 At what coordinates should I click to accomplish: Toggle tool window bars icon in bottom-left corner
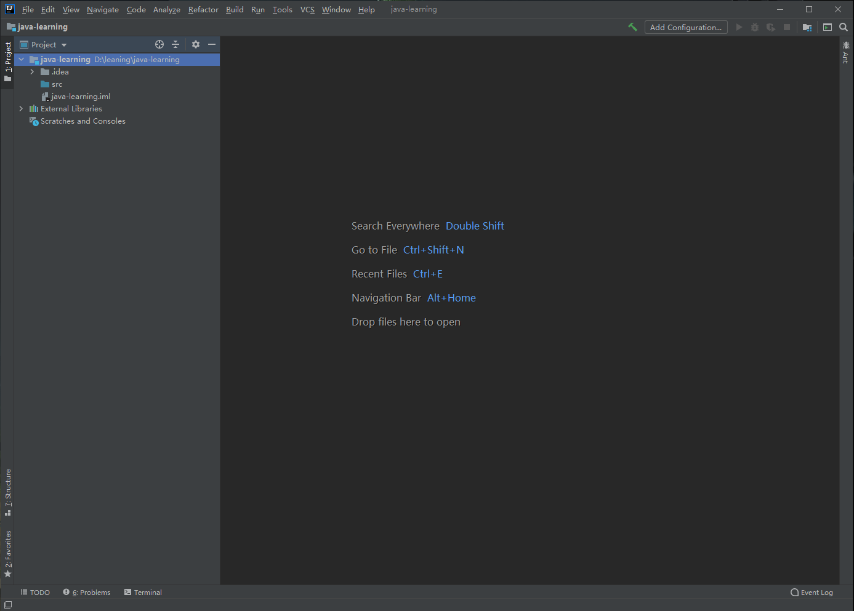coord(8,605)
